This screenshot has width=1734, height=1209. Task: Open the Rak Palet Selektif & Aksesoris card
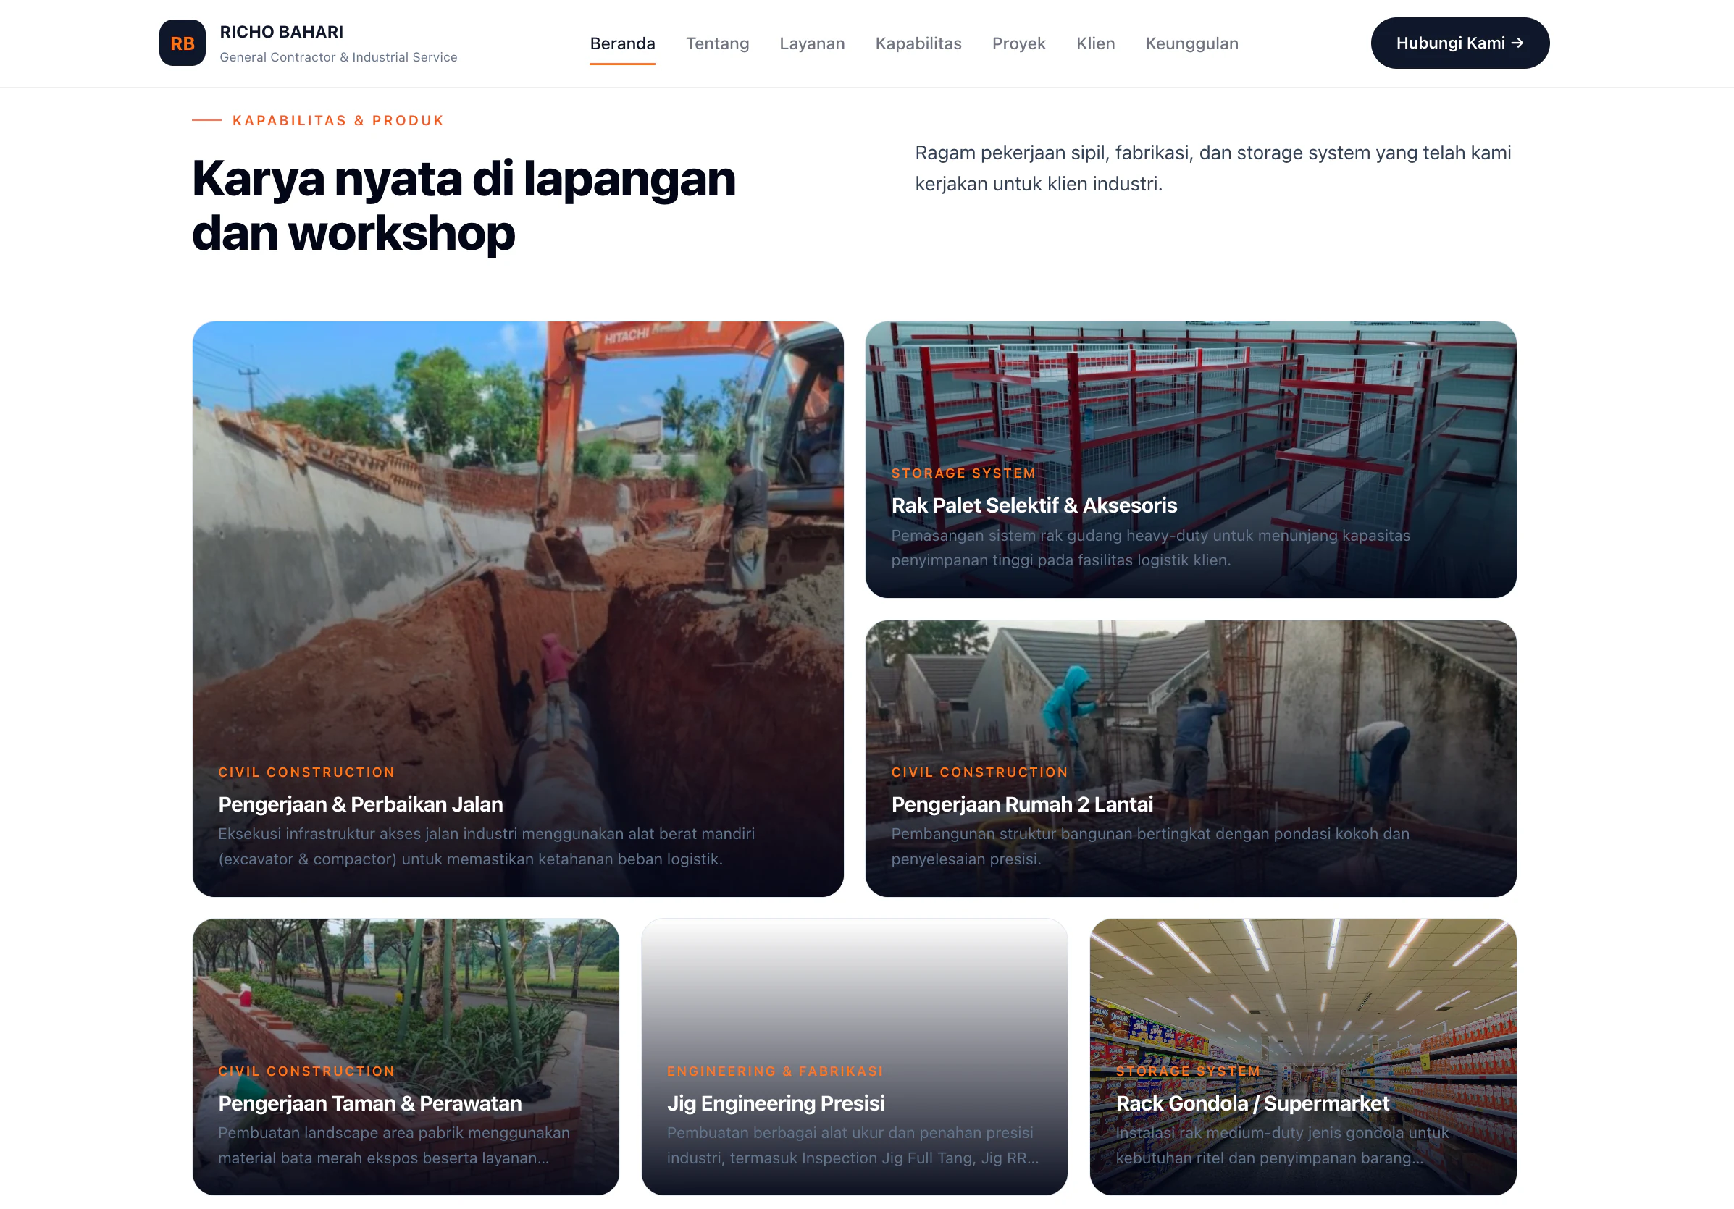[x=1190, y=460]
